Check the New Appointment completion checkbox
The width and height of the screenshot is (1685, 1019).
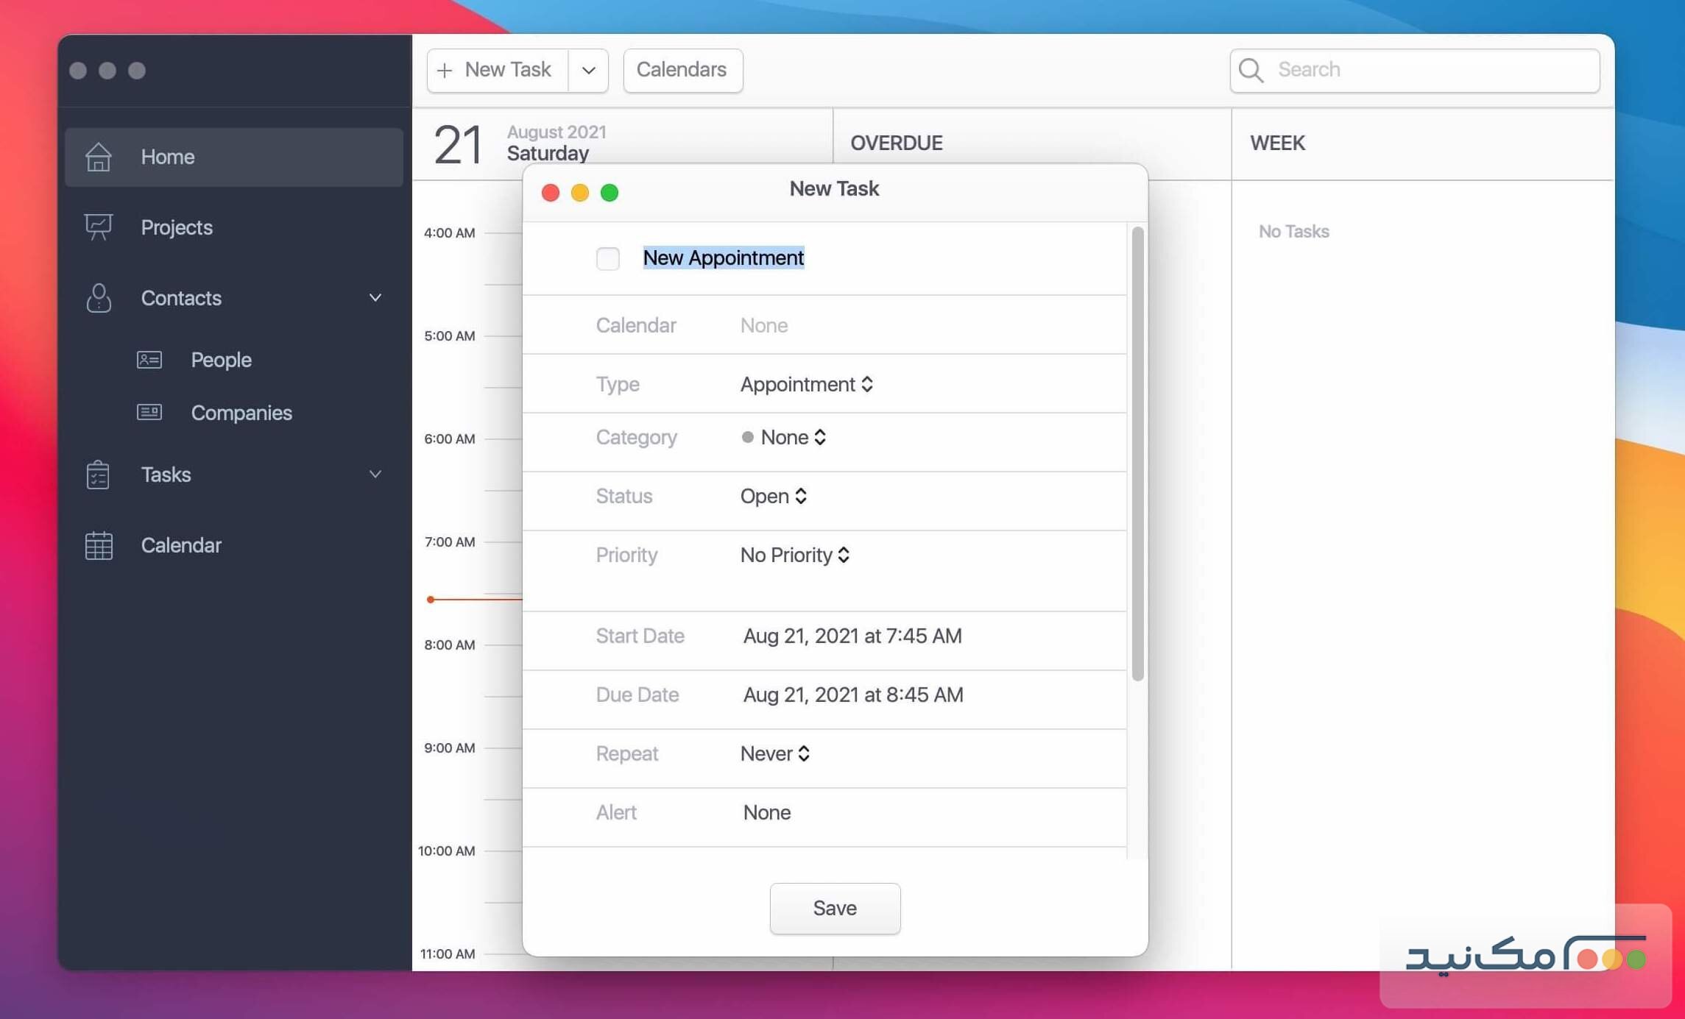coord(607,259)
